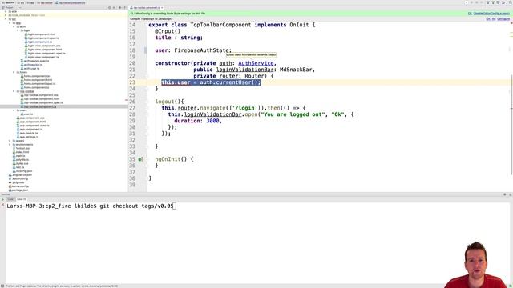The width and height of the screenshot is (513, 288).
Task: Click the AuthService type link in constructor
Action: (256, 63)
